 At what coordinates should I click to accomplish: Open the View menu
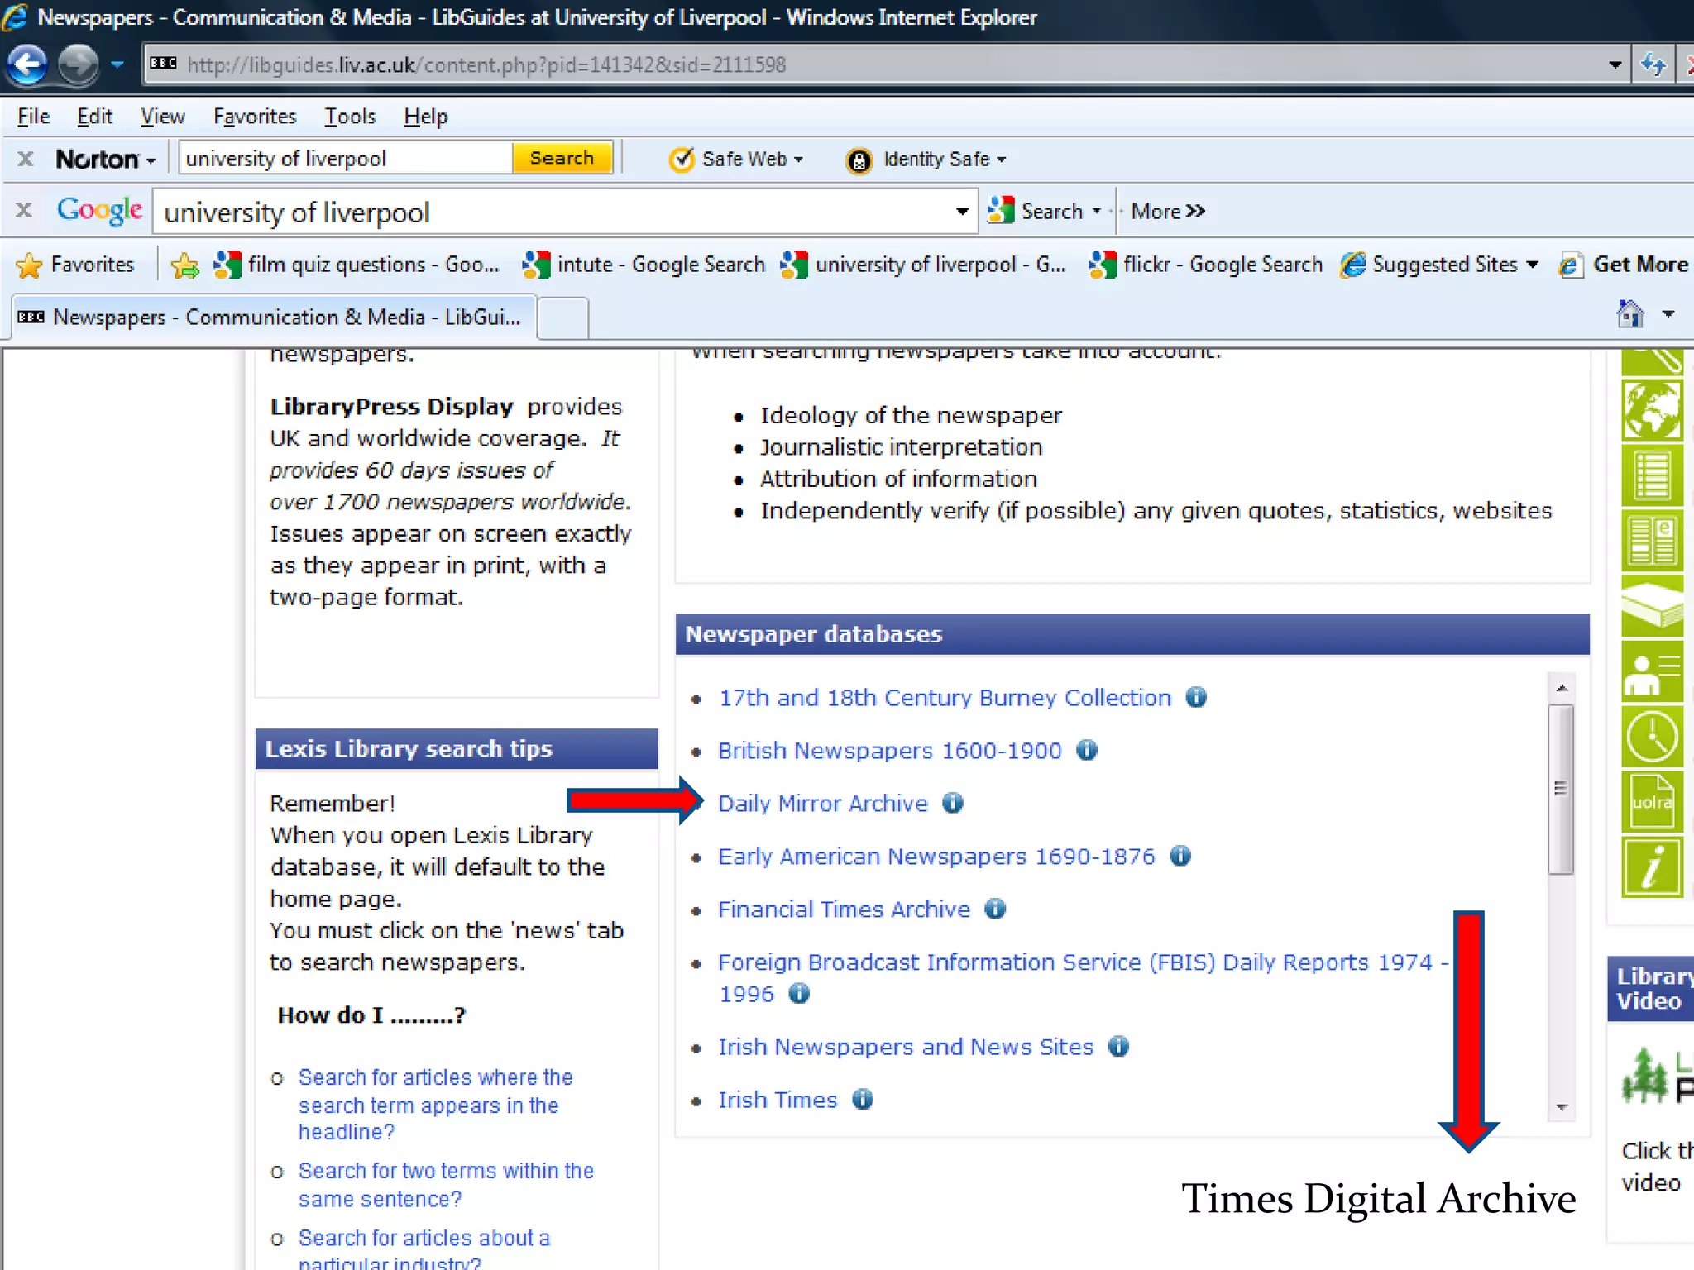(x=162, y=117)
